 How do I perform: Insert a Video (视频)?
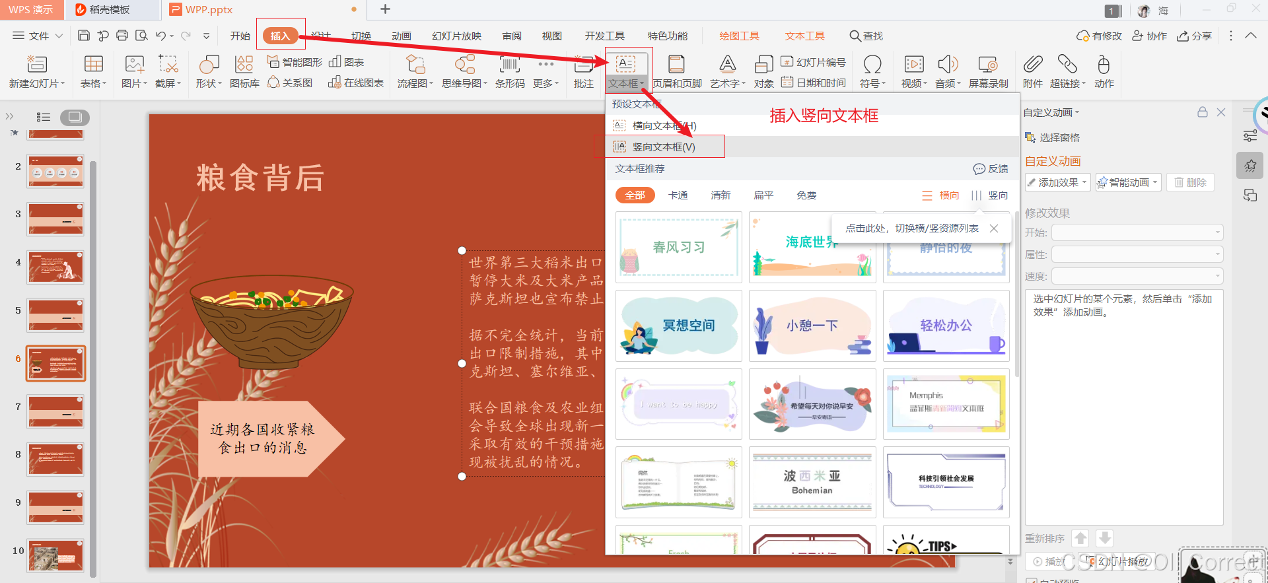914,71
